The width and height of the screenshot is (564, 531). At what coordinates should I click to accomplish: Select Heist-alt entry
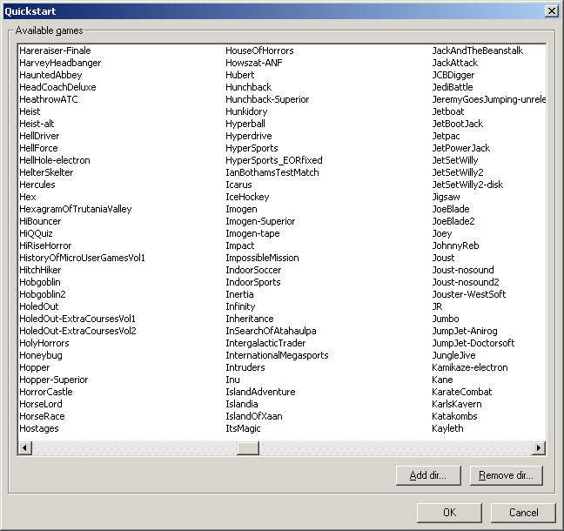37,124
